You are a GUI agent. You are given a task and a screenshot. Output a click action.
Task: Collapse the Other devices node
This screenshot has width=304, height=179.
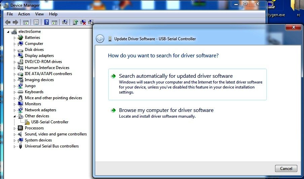[14, 116]
